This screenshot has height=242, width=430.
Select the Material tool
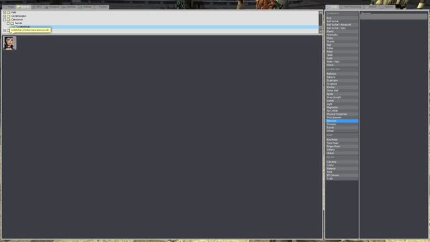pyautogui.click(x=342, y=169)
